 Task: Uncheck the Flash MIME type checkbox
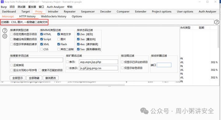click(x=59, y=44)
